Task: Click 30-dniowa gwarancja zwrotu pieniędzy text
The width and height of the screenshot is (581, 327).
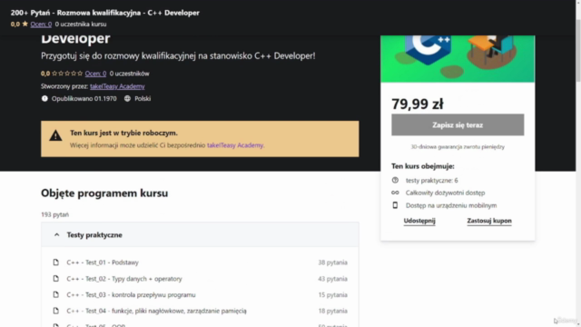Action: [458, 147]
